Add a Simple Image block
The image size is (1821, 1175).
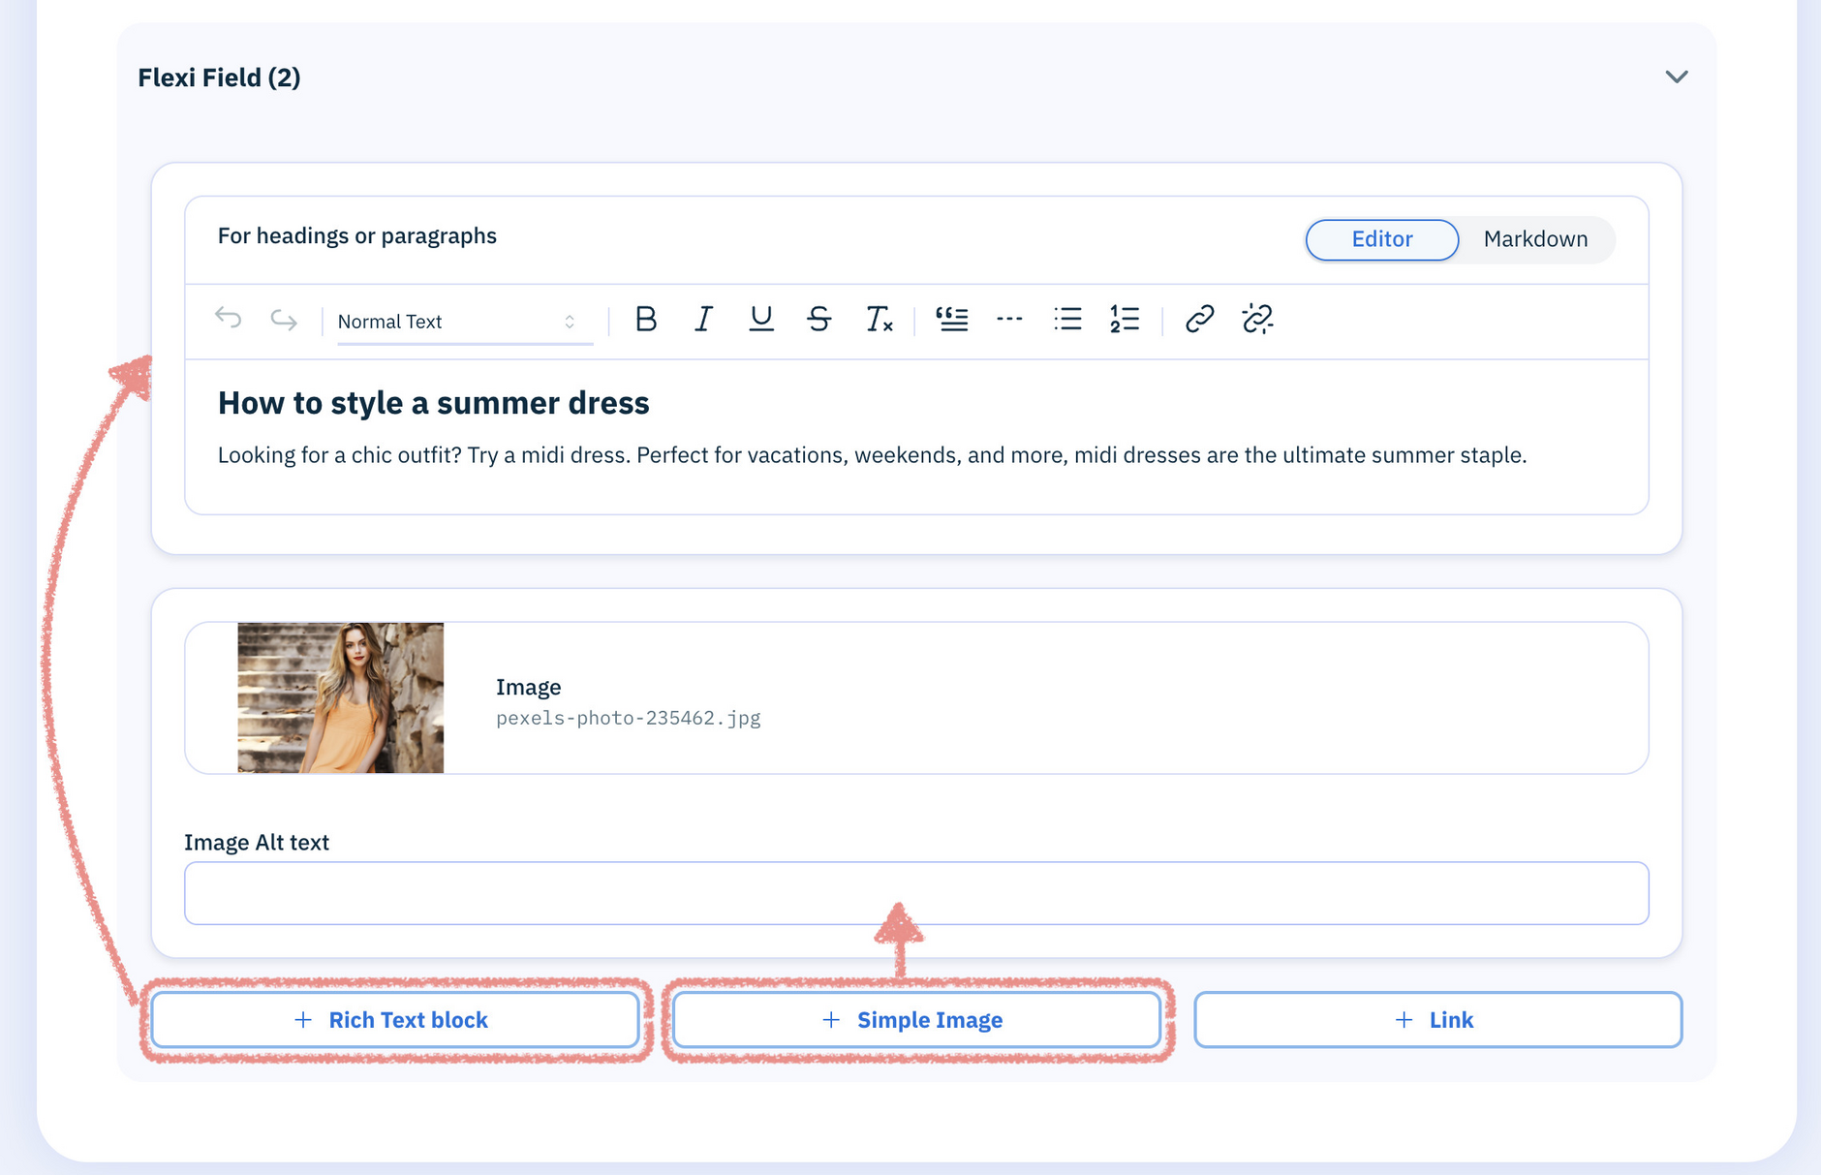point(916,1019)
